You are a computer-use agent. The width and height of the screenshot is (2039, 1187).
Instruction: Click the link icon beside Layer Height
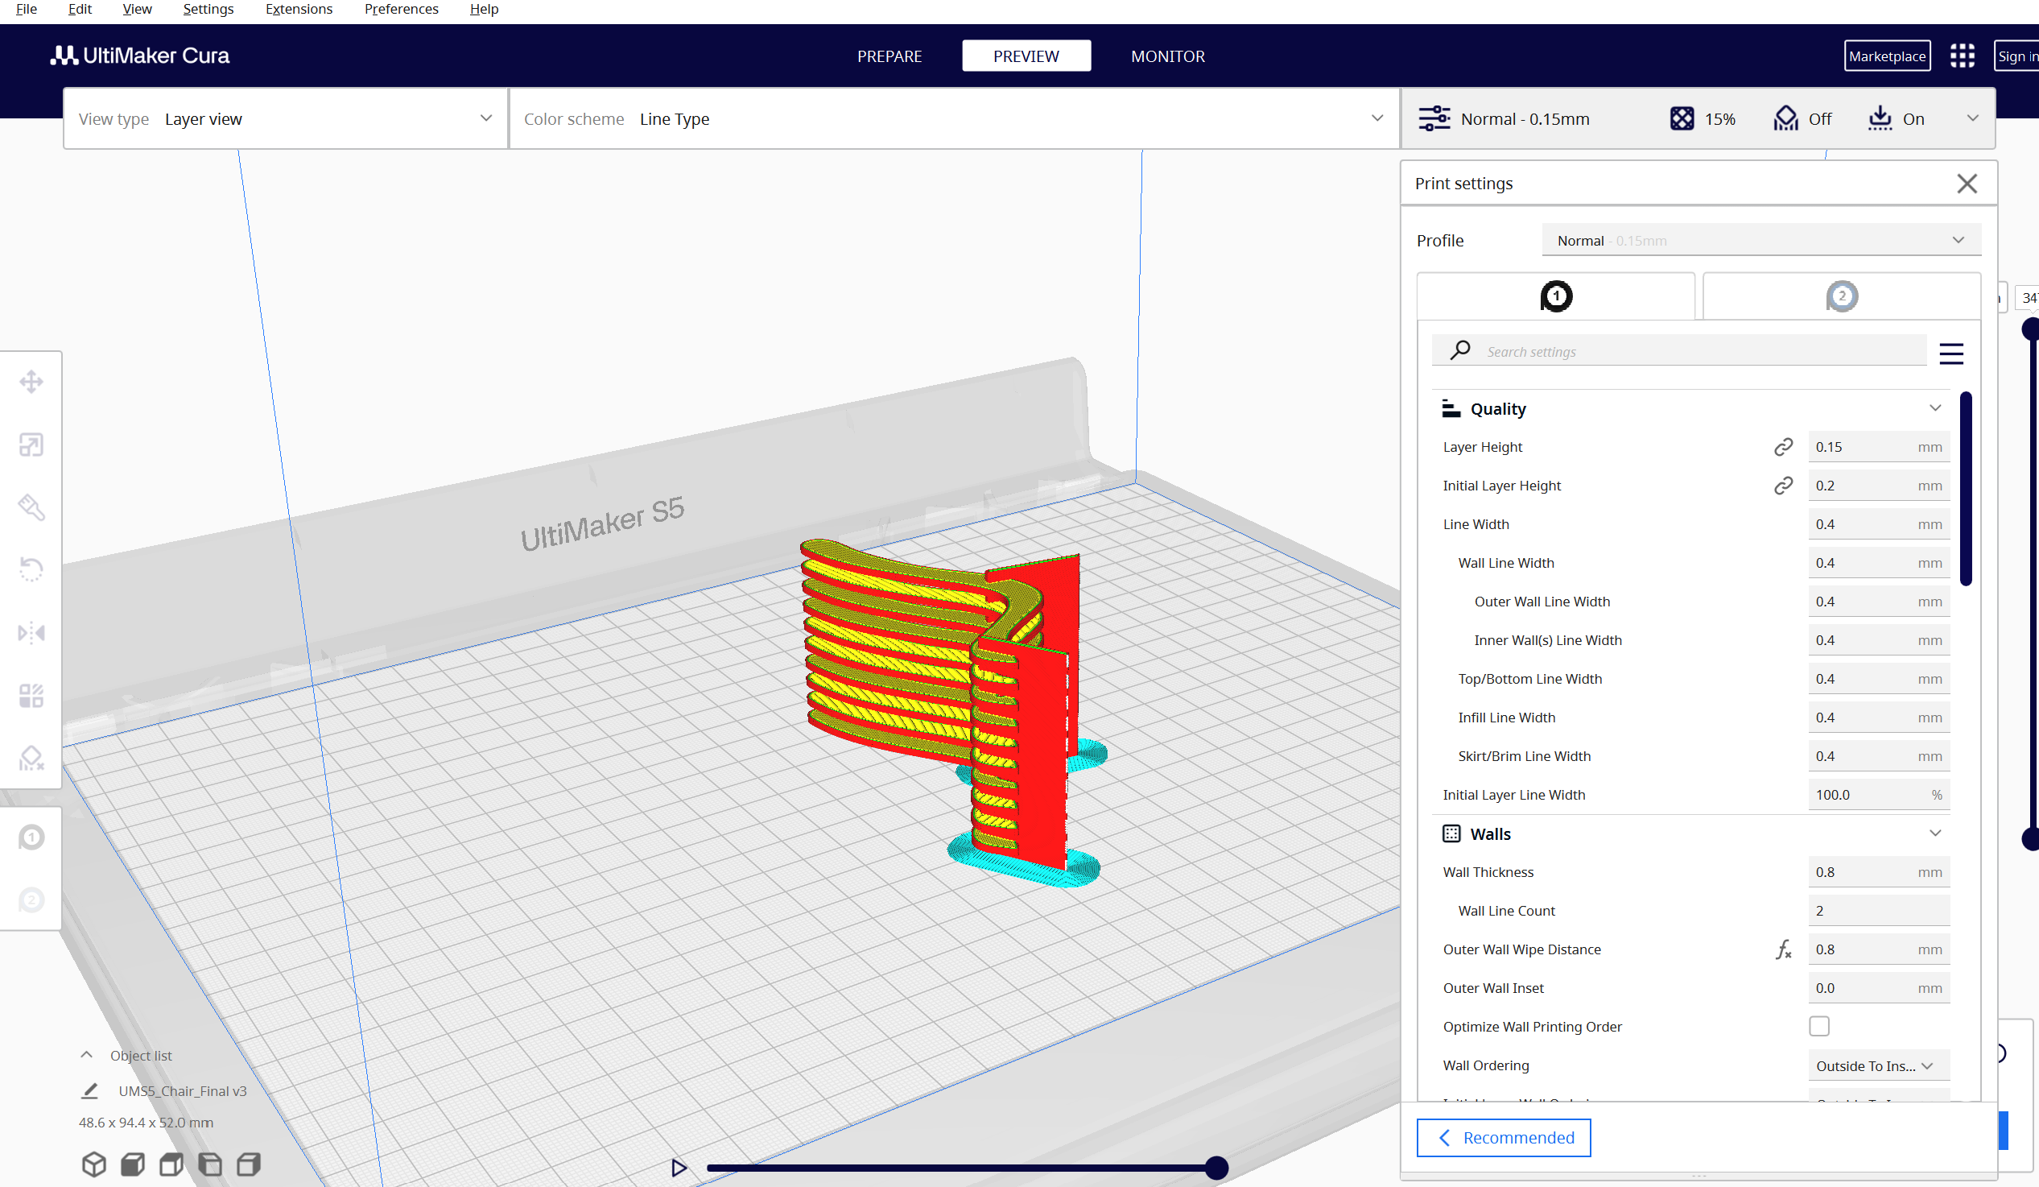1783,447
